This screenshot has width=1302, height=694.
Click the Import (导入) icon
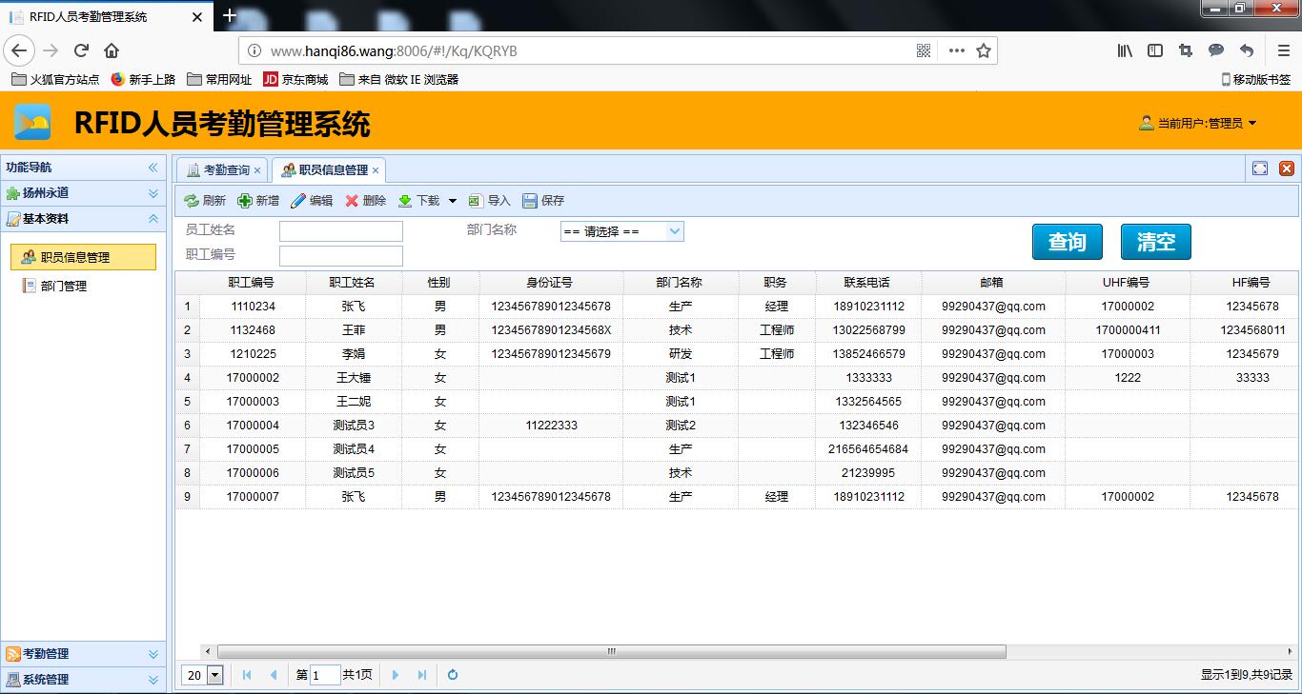click(476, 201)
